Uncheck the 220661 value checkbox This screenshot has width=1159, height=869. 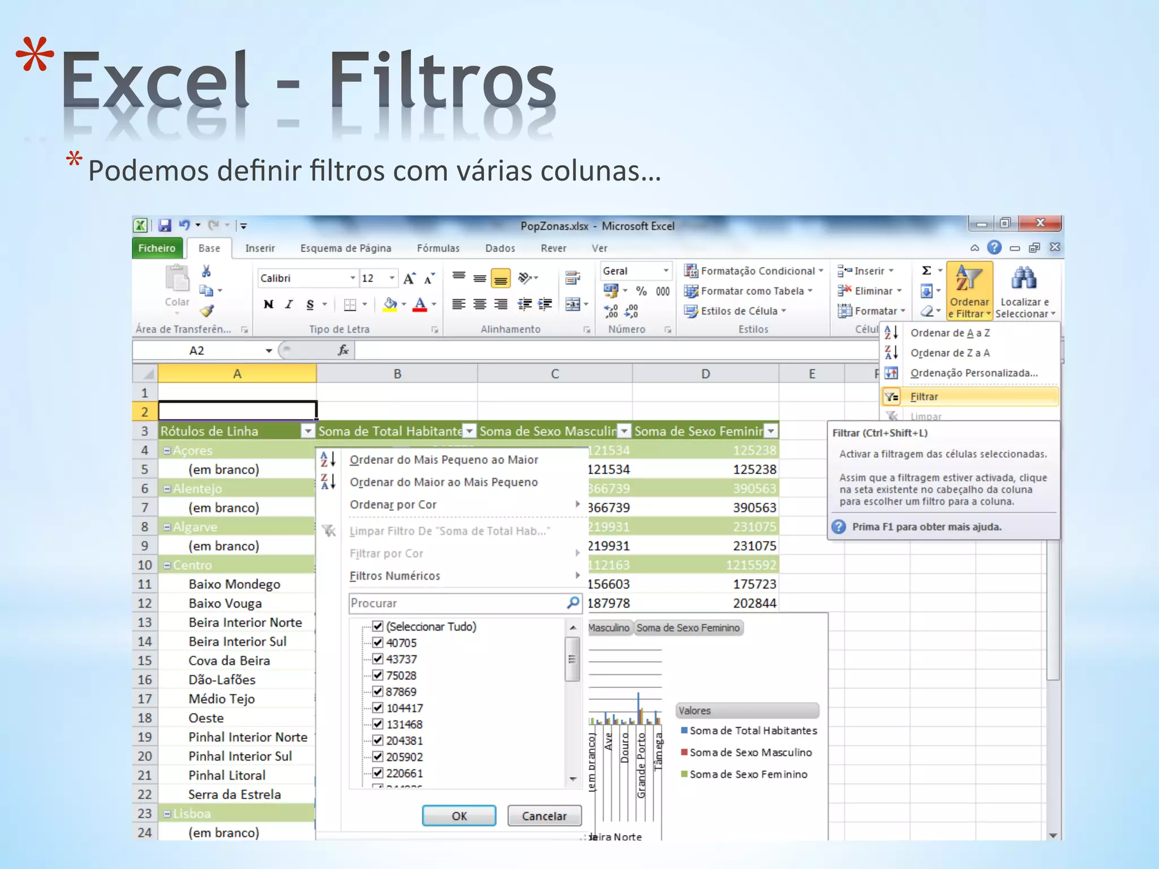point(378,773)
